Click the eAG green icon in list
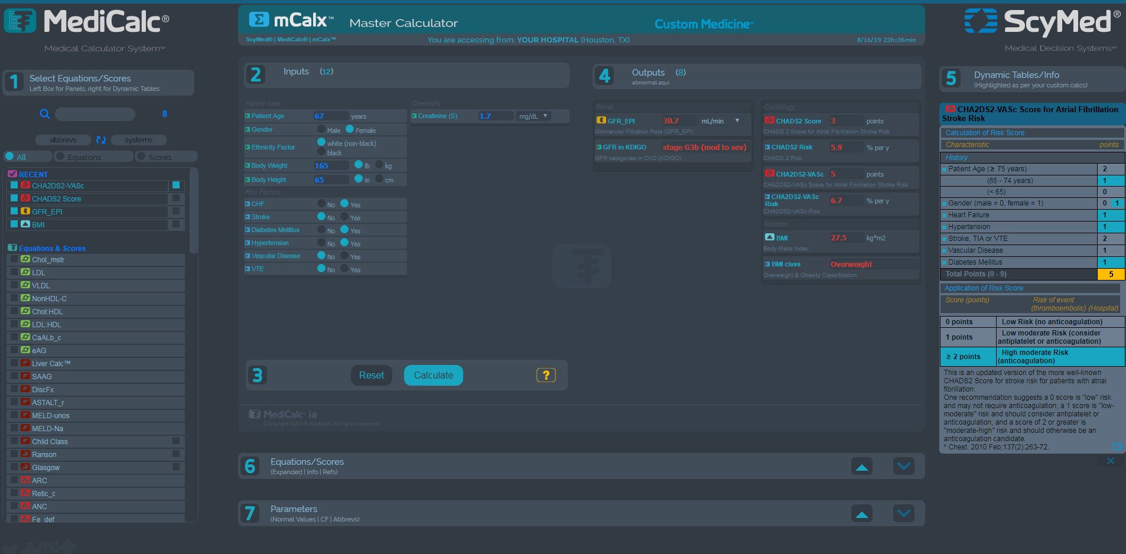This screenshot has height=554, width=1126. coord(25,350)
